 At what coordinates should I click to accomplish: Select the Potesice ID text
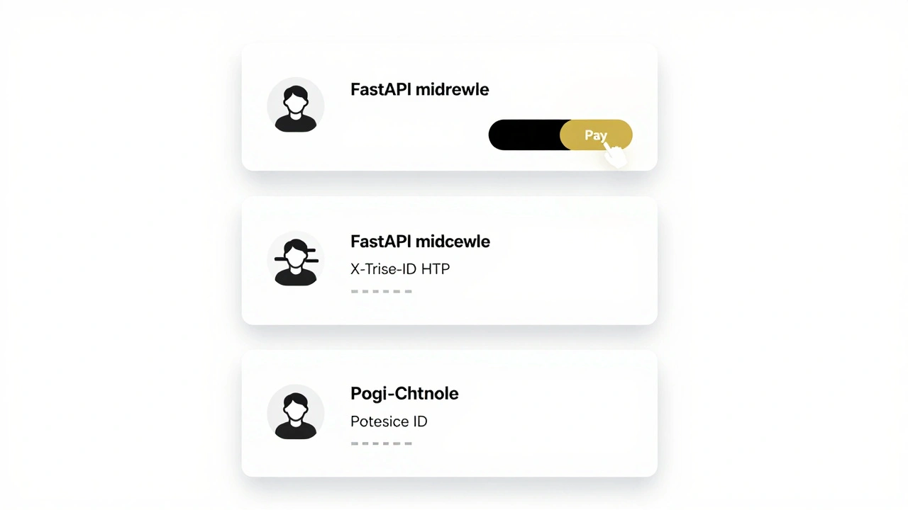pyautogui.click(x=389, y=421)
